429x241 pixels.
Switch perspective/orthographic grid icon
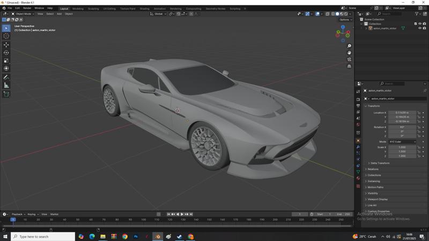349,66
